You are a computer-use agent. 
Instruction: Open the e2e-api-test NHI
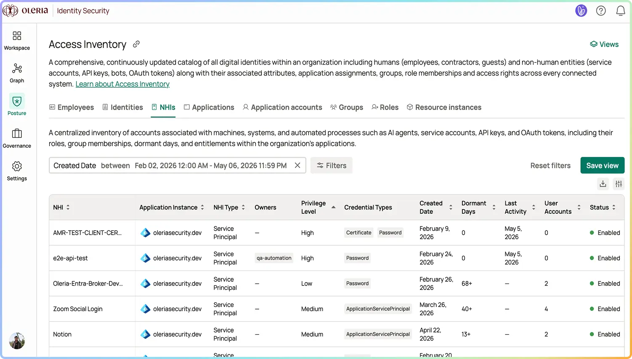coord(70,258)
